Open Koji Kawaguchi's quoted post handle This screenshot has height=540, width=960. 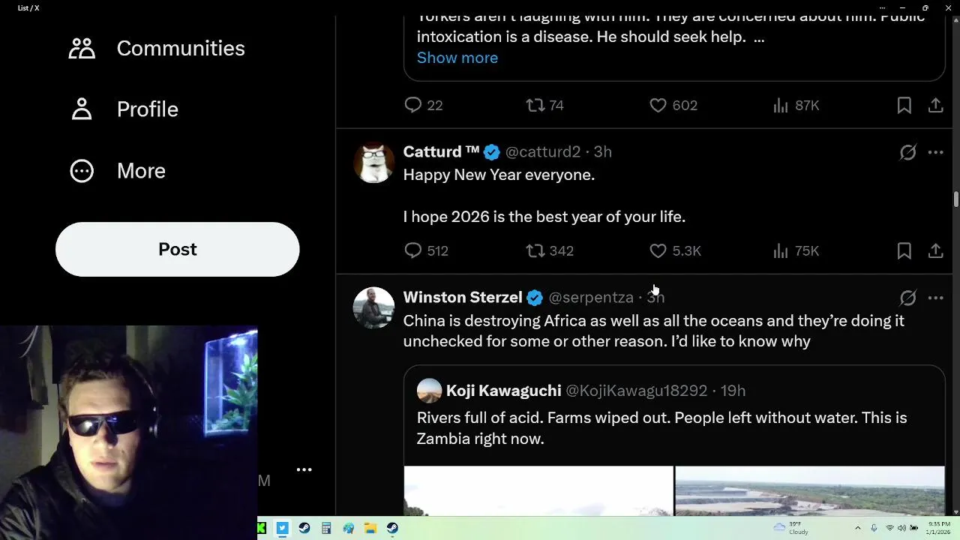(636, 391)
